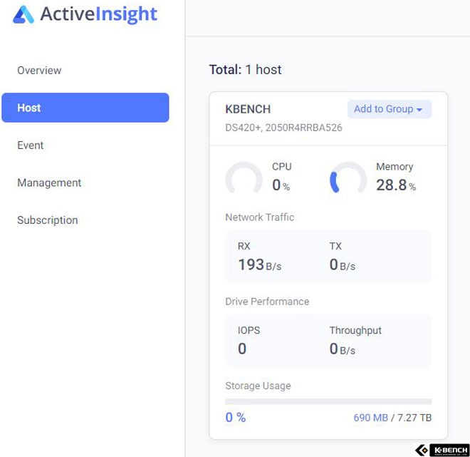Viewport: 470px width, 457px height.
Task: Click the TX 0 B/s value
Action: [343, 265]
